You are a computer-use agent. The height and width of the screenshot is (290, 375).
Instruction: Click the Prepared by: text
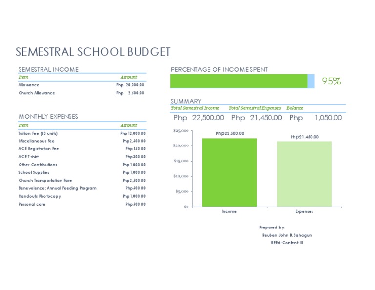(272, 228)
